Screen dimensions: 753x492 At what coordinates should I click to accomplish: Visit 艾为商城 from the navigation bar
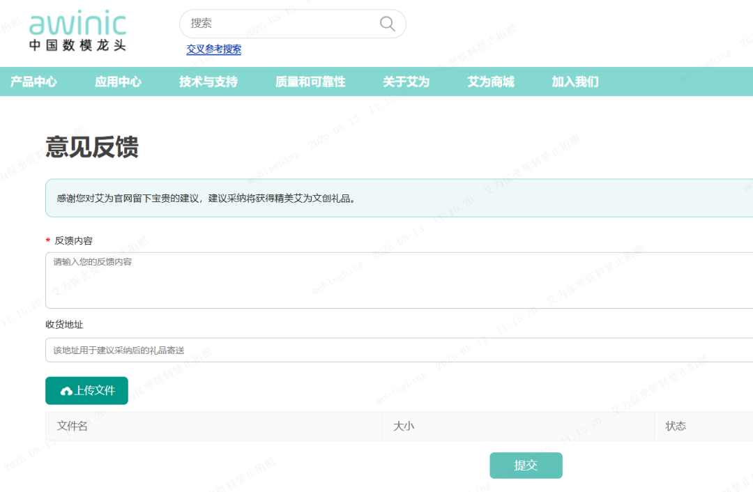pos(490,82)
